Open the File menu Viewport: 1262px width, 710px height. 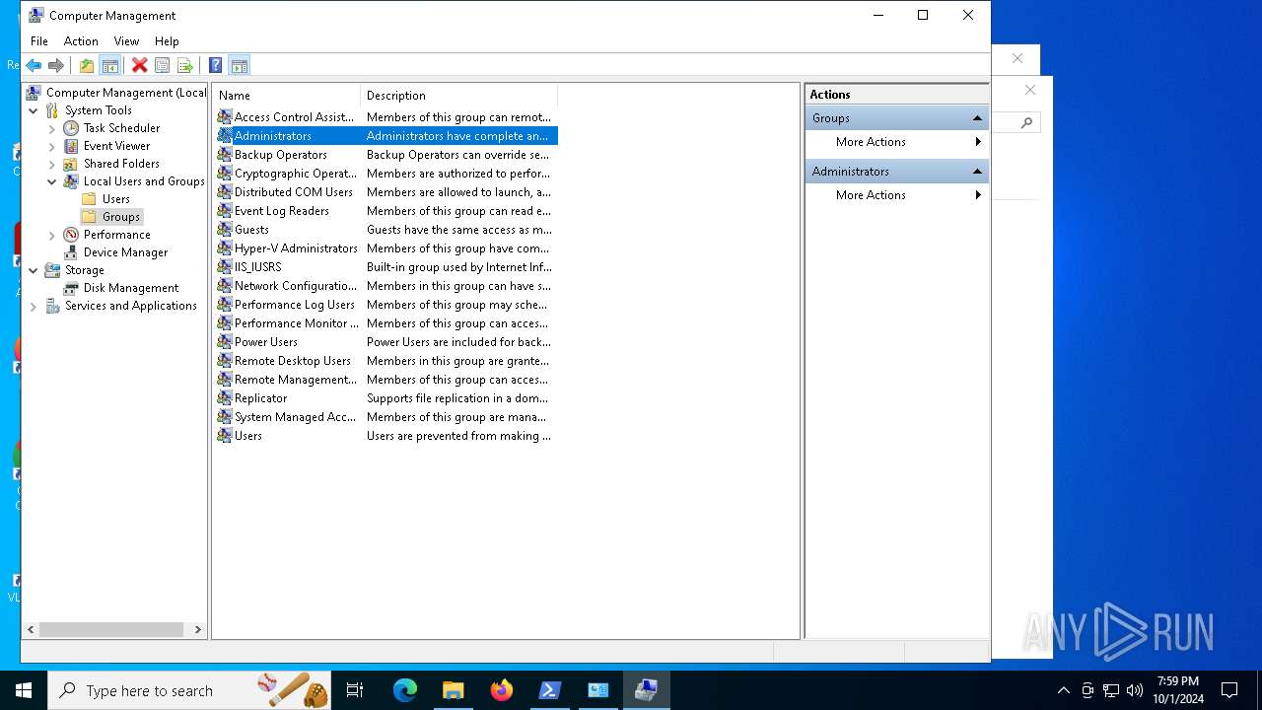39,41
